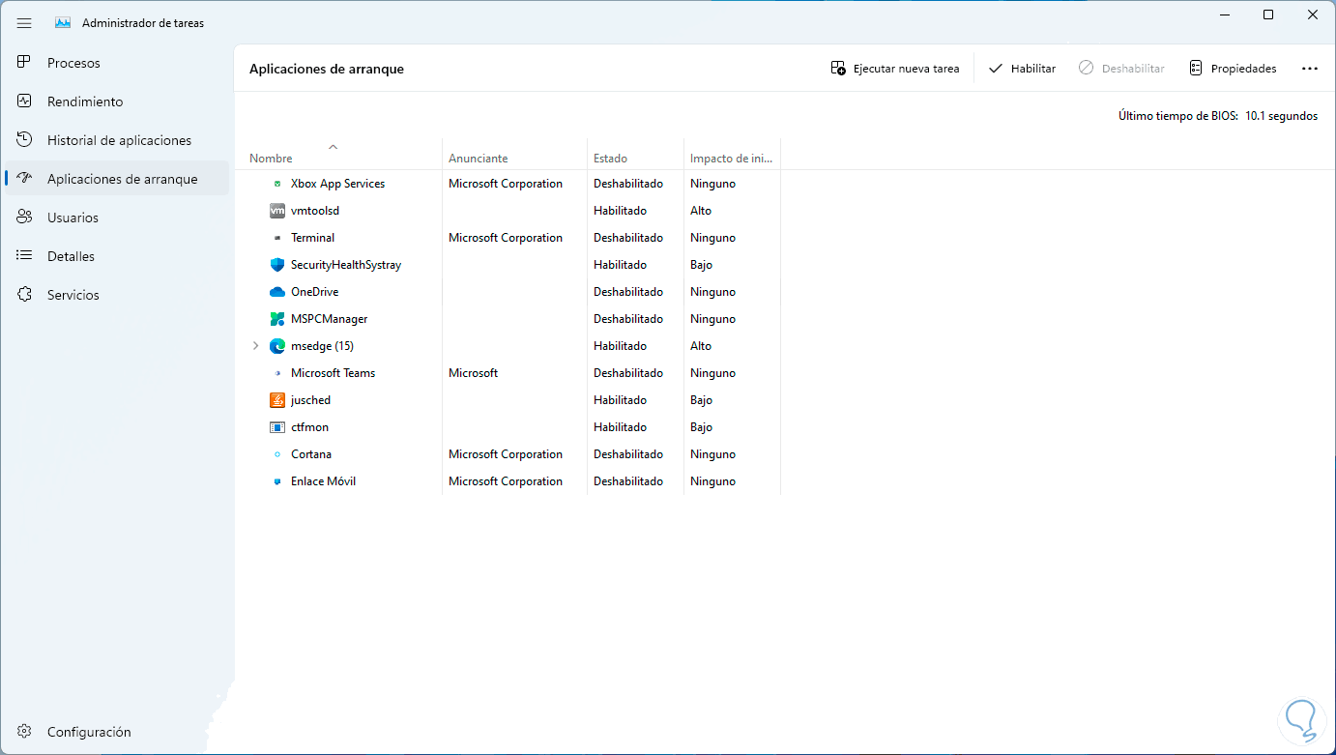
Task: Select the Cortana entry name
Action: 311,454
